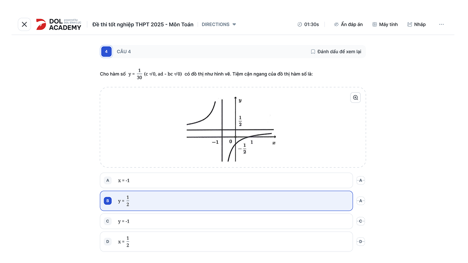Click the dashed D tag beside option D

click(361, 242)
